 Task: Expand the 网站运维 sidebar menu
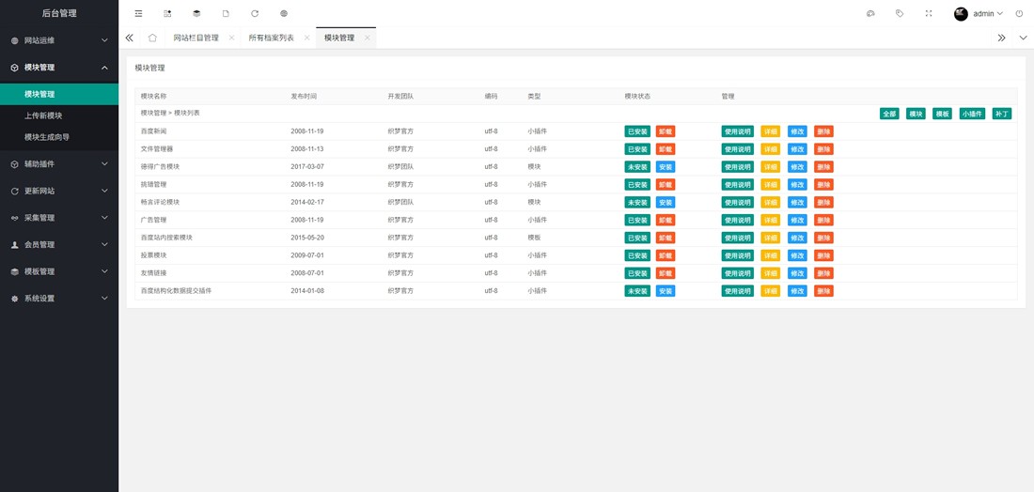(59, 41)
